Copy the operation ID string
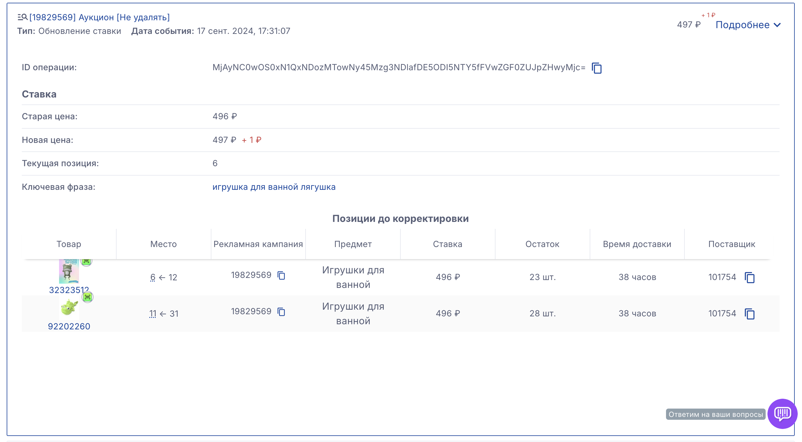This screenshot has width=802, height=442. tap(597, 68)
